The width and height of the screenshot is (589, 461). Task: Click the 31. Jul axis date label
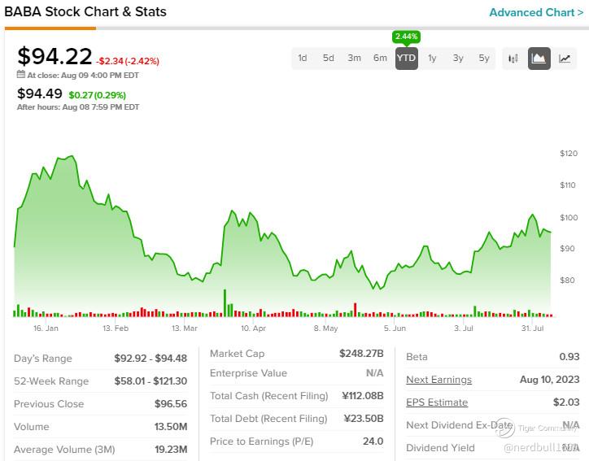pyautogui.click(x=532, y=328)
